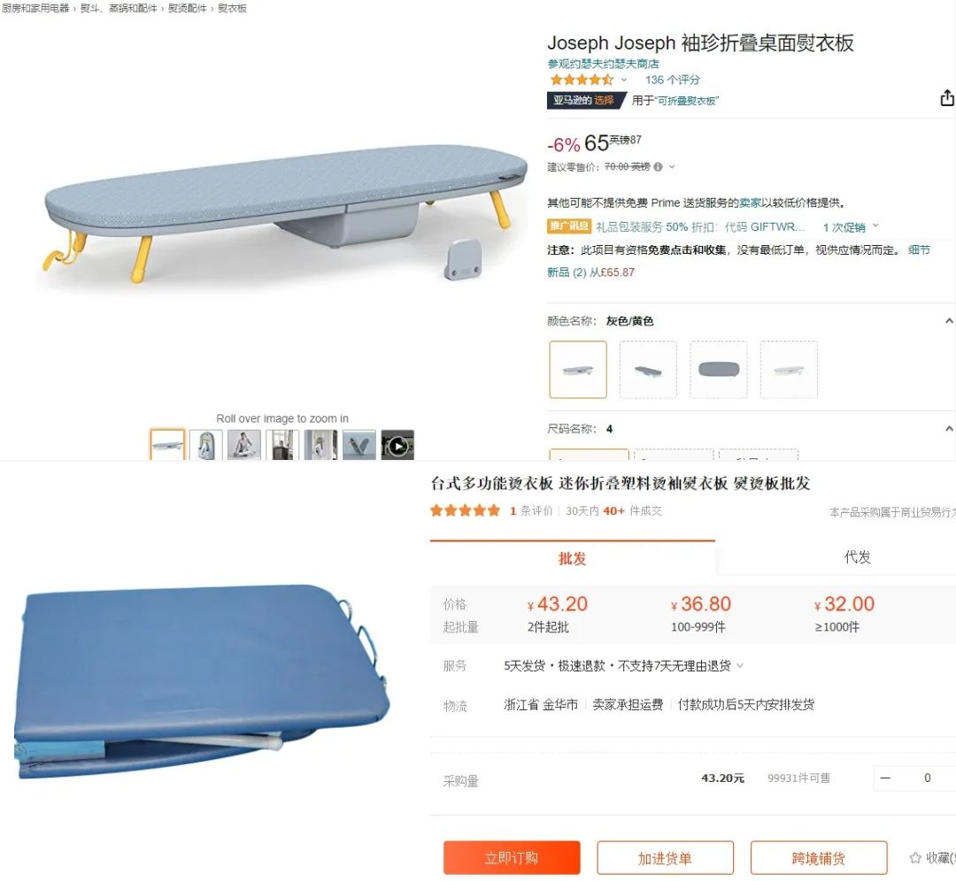Click the star rating of the Joseph Joseph board

[x=582, y=80]
